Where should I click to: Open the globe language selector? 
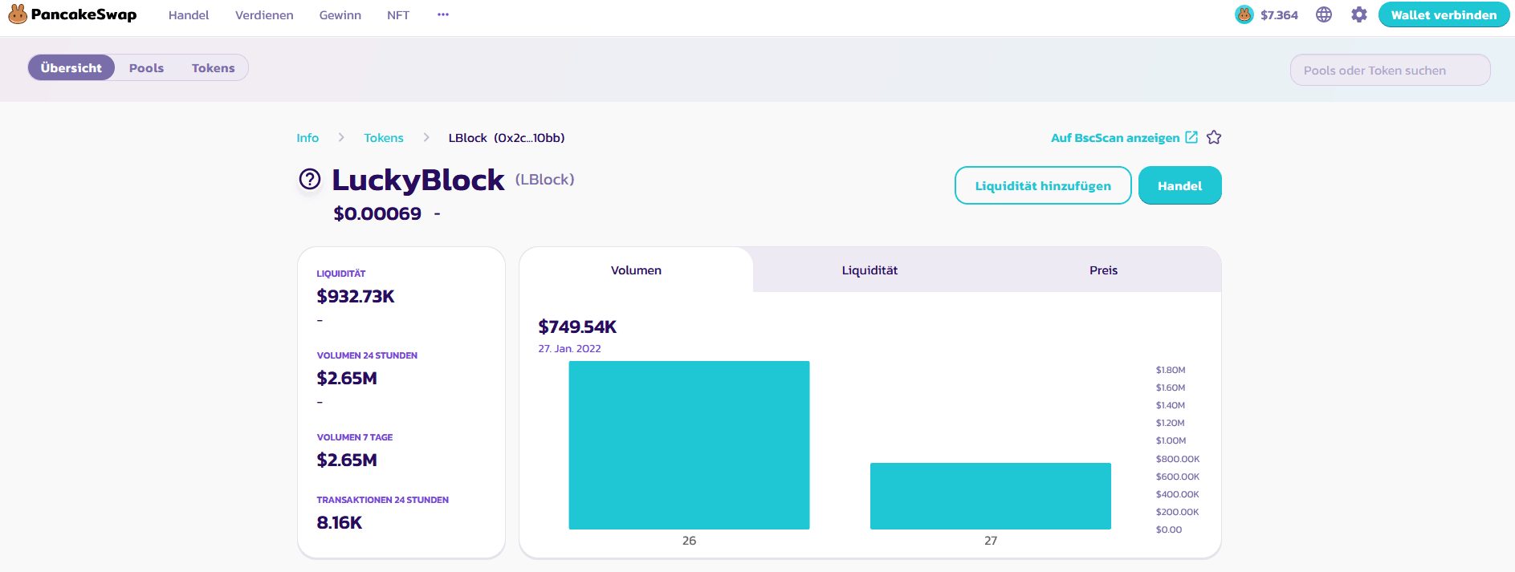pos(1324,14)
